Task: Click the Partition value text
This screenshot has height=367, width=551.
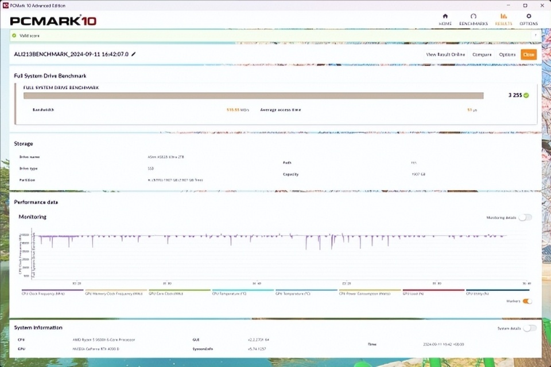Action: [x=175, y=180]
